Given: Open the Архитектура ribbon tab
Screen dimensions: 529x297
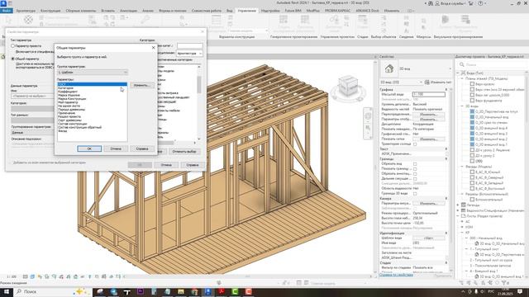Looking at the screenshot, I should click(x=26, y=11).
